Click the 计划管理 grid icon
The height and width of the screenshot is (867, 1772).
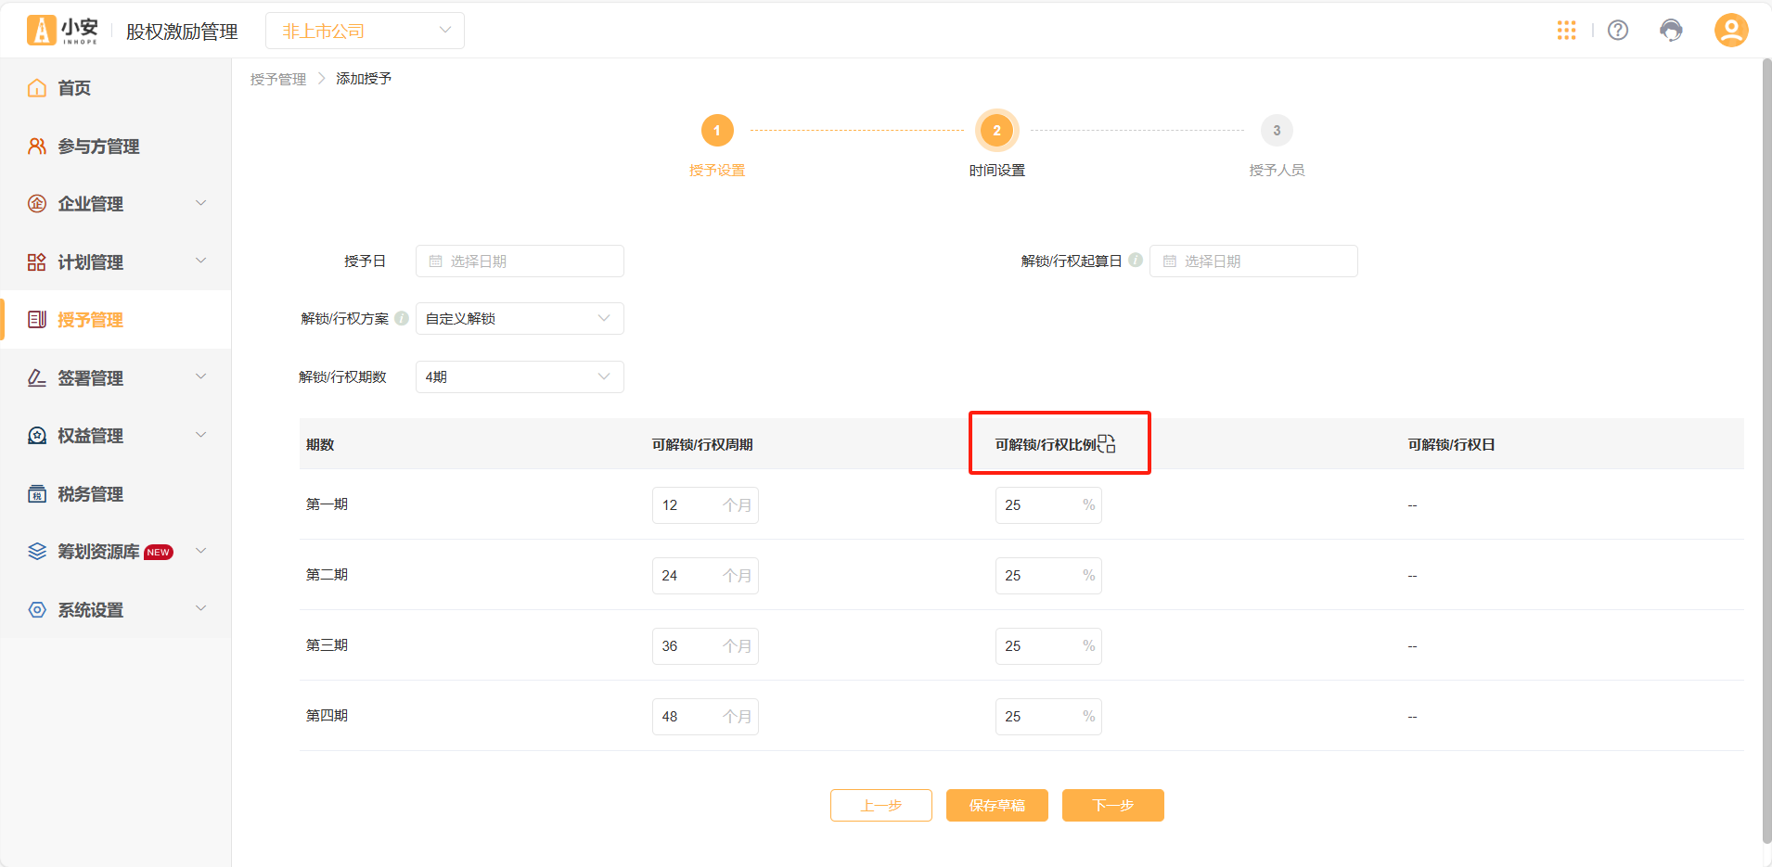point(37,262)
